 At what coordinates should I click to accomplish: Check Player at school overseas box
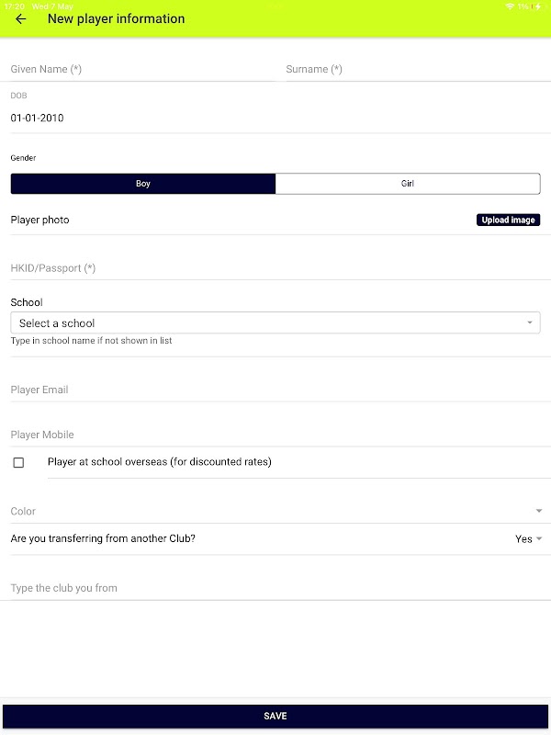(18, 462)
